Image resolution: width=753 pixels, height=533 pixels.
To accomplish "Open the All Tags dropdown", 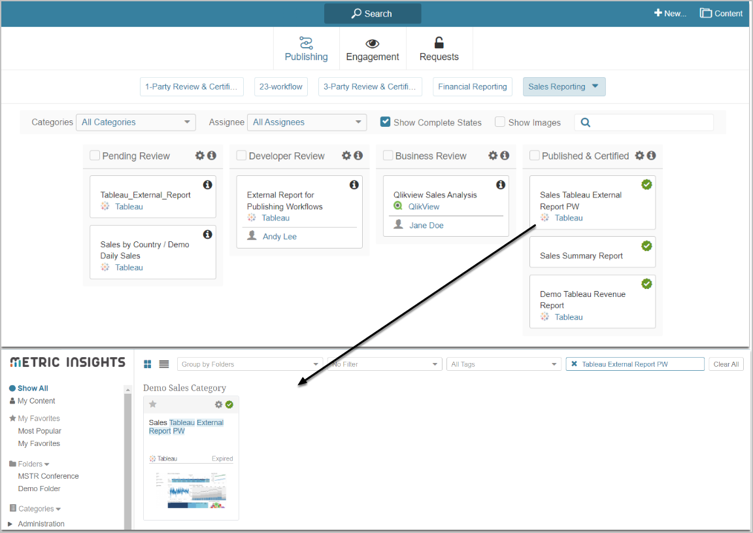I will 504,364.
